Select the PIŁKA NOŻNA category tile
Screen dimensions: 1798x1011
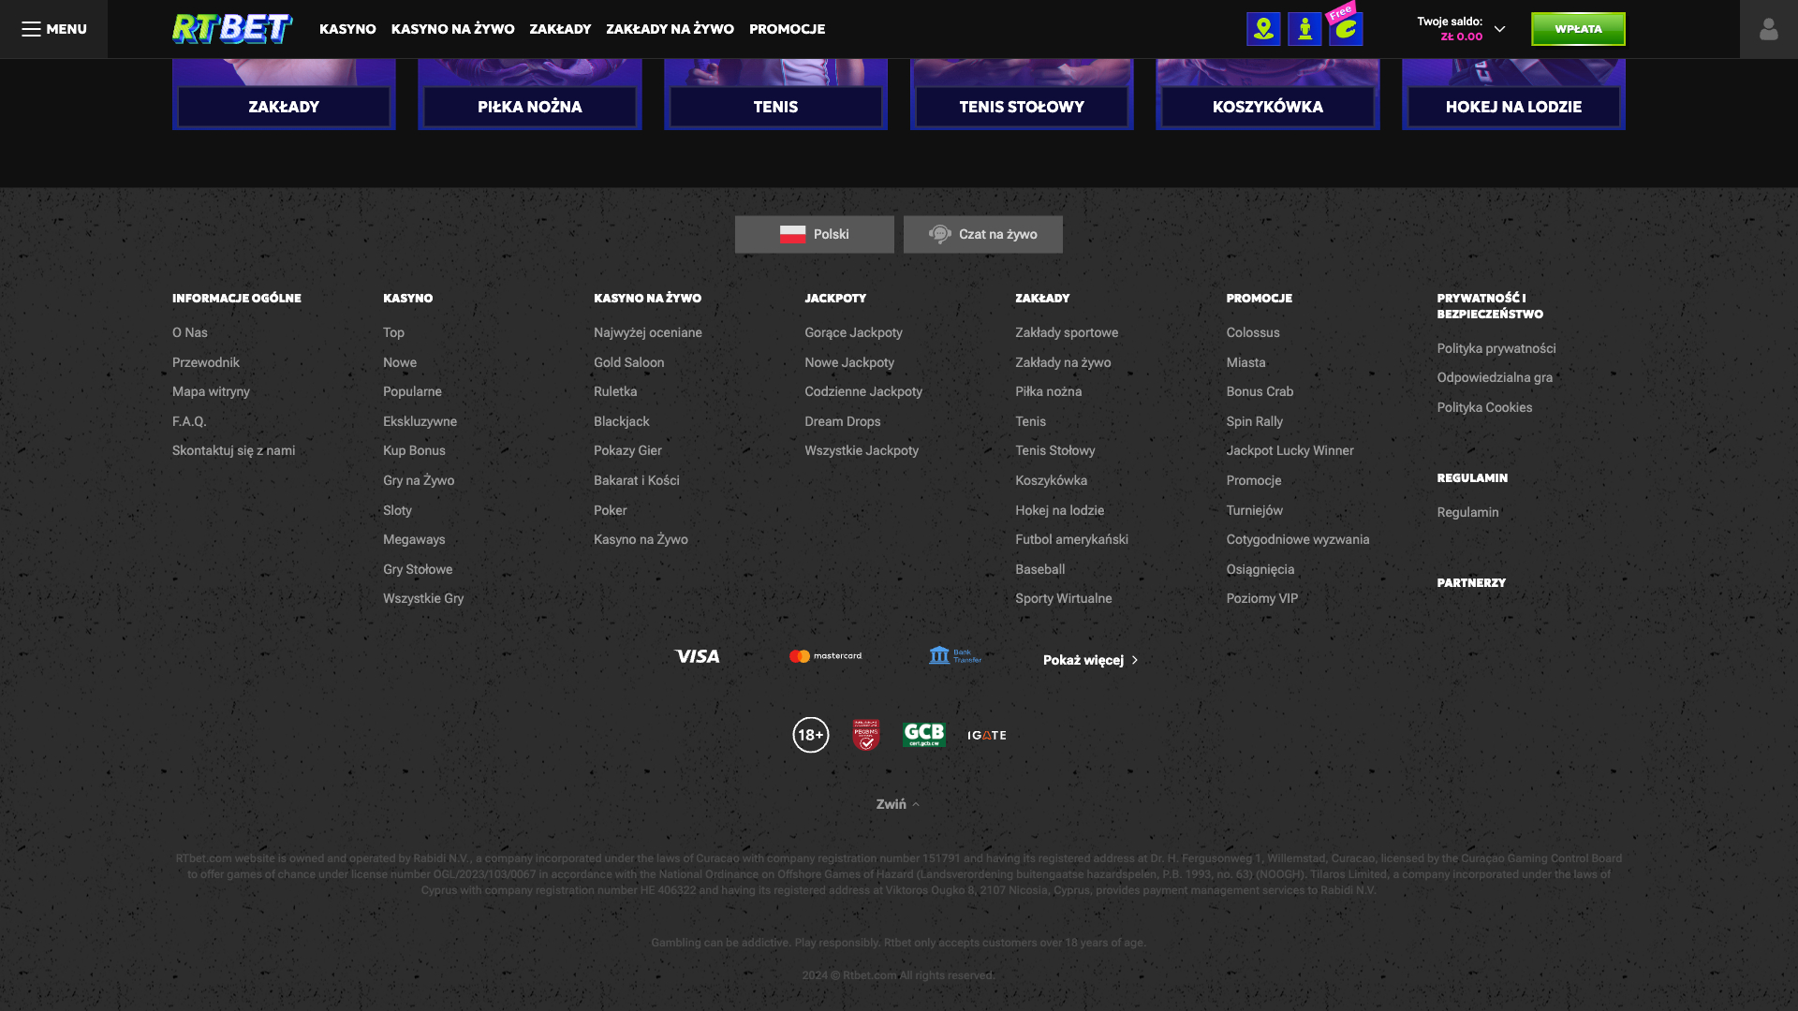[530, 107]
